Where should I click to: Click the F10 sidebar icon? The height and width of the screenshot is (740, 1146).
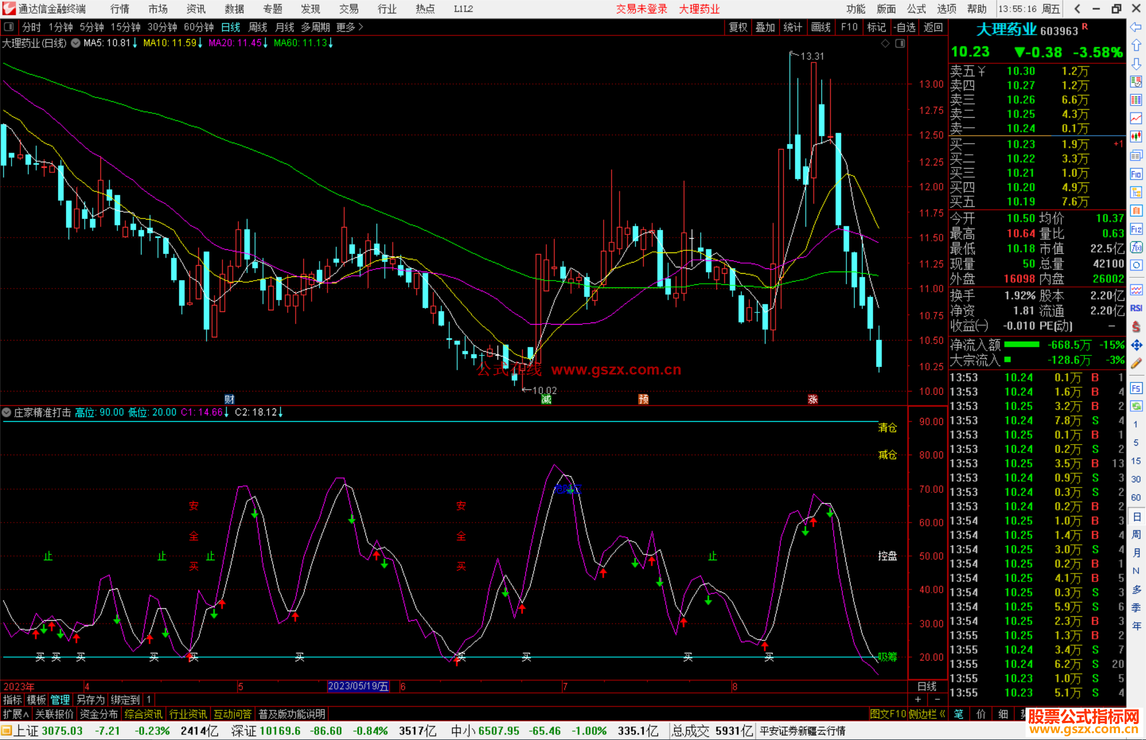[x=1136, y=174]
